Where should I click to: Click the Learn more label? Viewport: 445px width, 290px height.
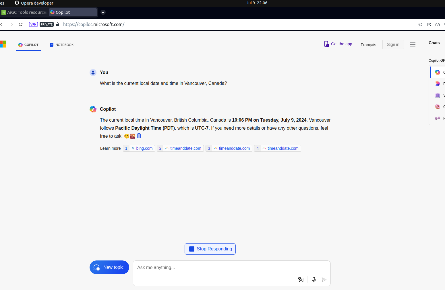(111, 148)
